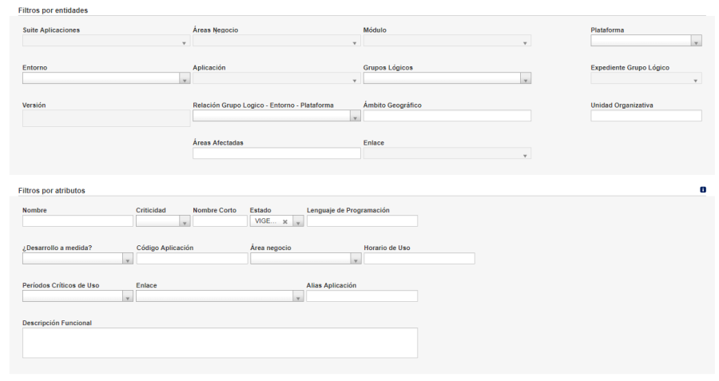This screenshot has width=719, height=381.
Task: Click the Descripción Funcional text area
Action: (220, 343)
